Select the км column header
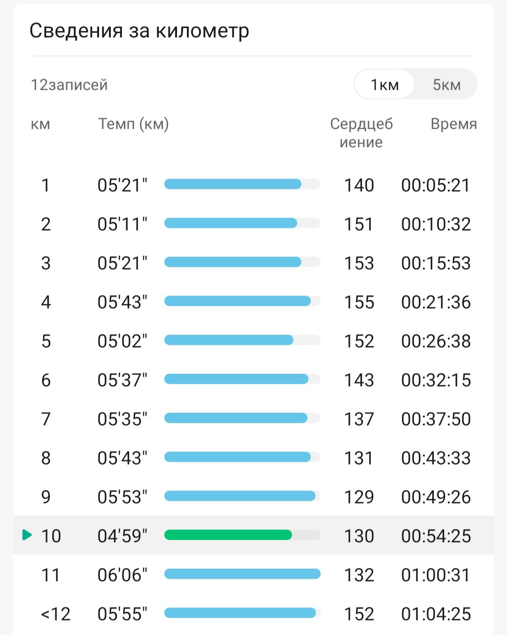 [40, 124]
